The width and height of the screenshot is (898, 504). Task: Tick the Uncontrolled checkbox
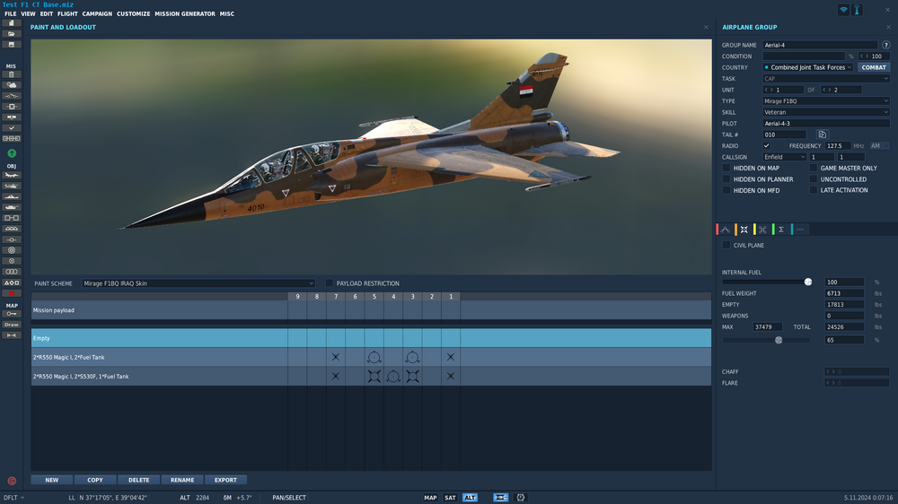pyautogui.click(x=814, y=179)
